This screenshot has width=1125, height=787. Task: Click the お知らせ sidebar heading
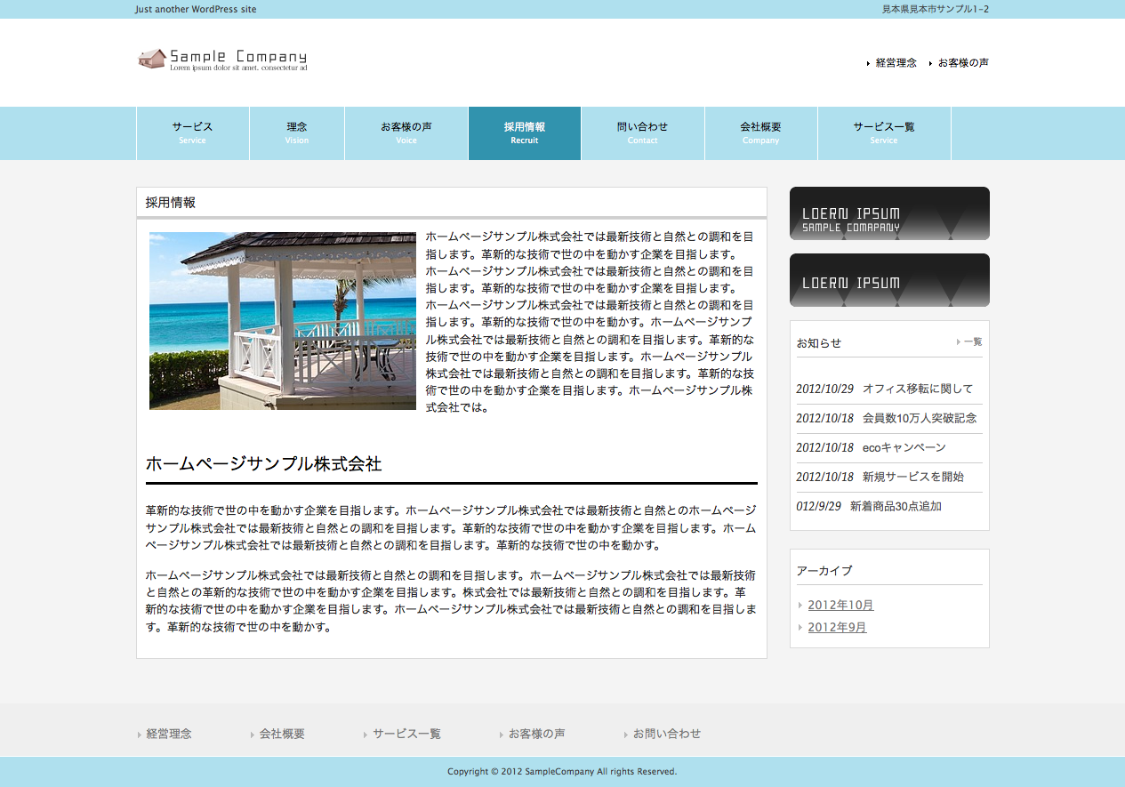tap(819, 343)
